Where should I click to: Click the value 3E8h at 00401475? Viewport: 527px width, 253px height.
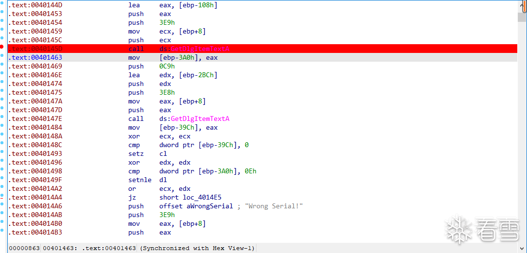pos(167,93)
